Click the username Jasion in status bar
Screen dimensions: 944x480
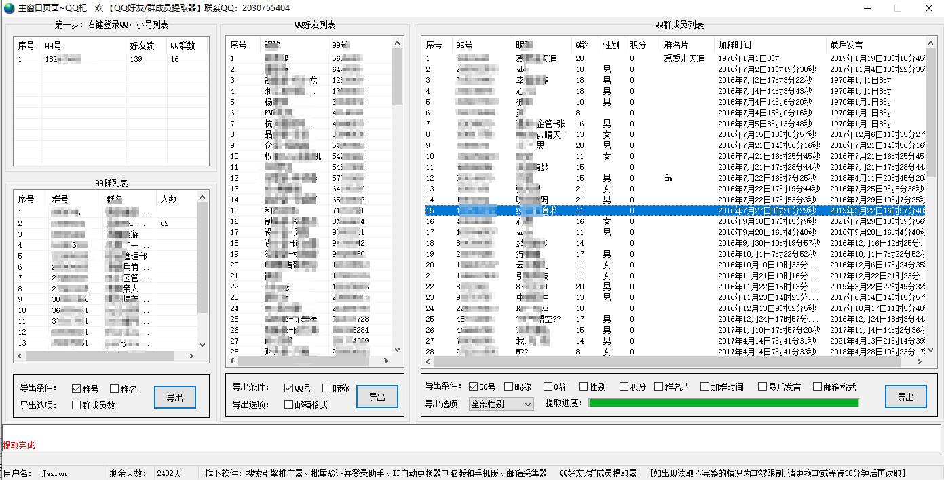pos(54,473)
